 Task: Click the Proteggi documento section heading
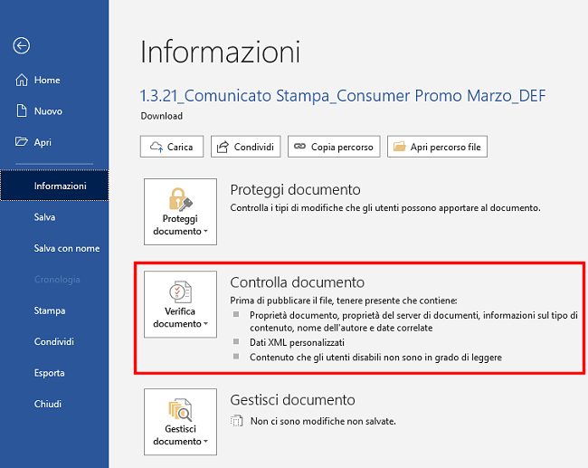pyautogui.click(x=295, y=189)
